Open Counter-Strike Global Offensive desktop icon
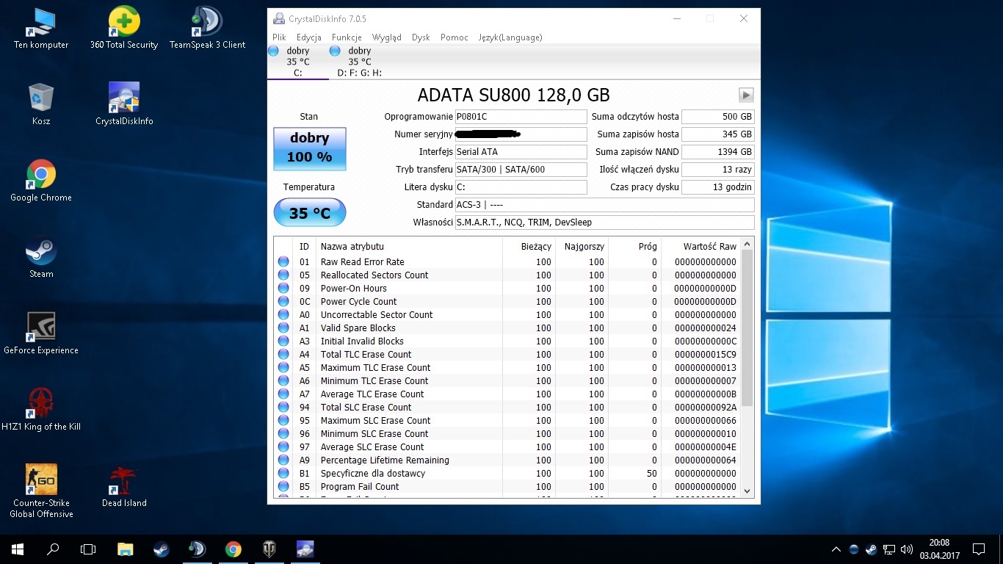 pos(41,491)
